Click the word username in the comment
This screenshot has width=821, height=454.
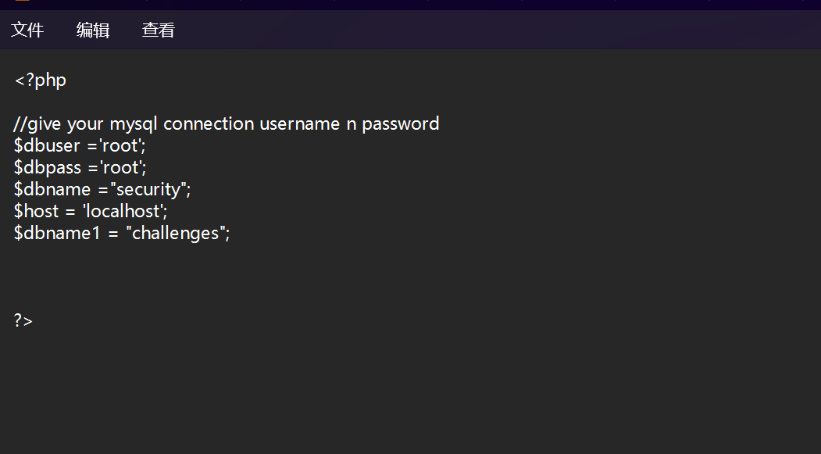(x=299, y=124)
